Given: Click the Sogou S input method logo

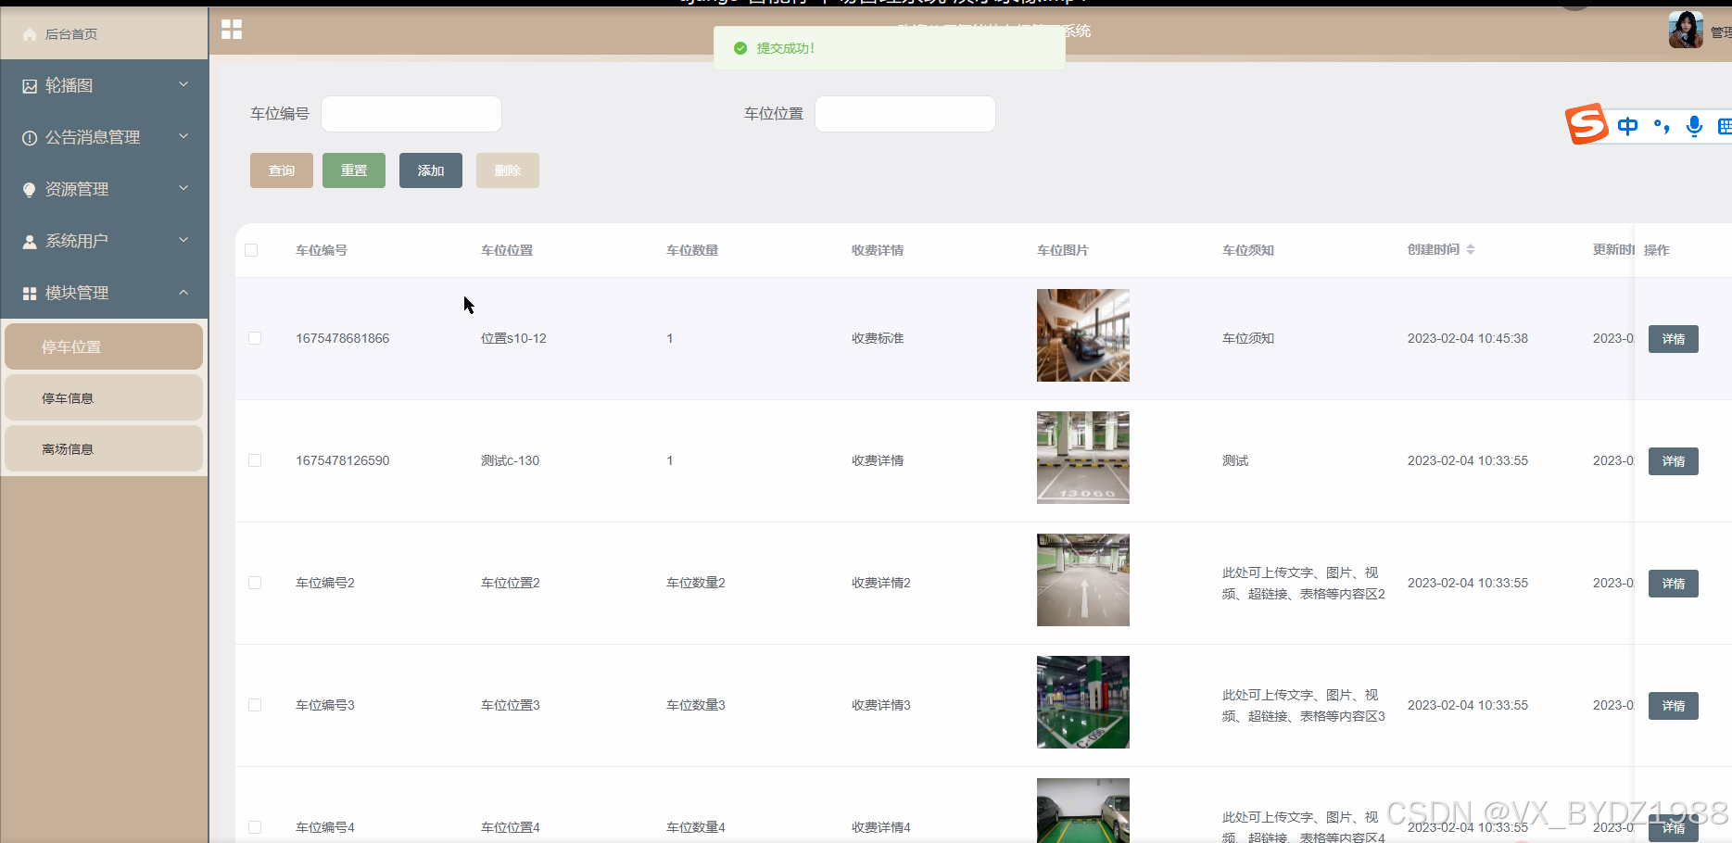Looking at the screenshot, I should click(x=1587, y=124).
